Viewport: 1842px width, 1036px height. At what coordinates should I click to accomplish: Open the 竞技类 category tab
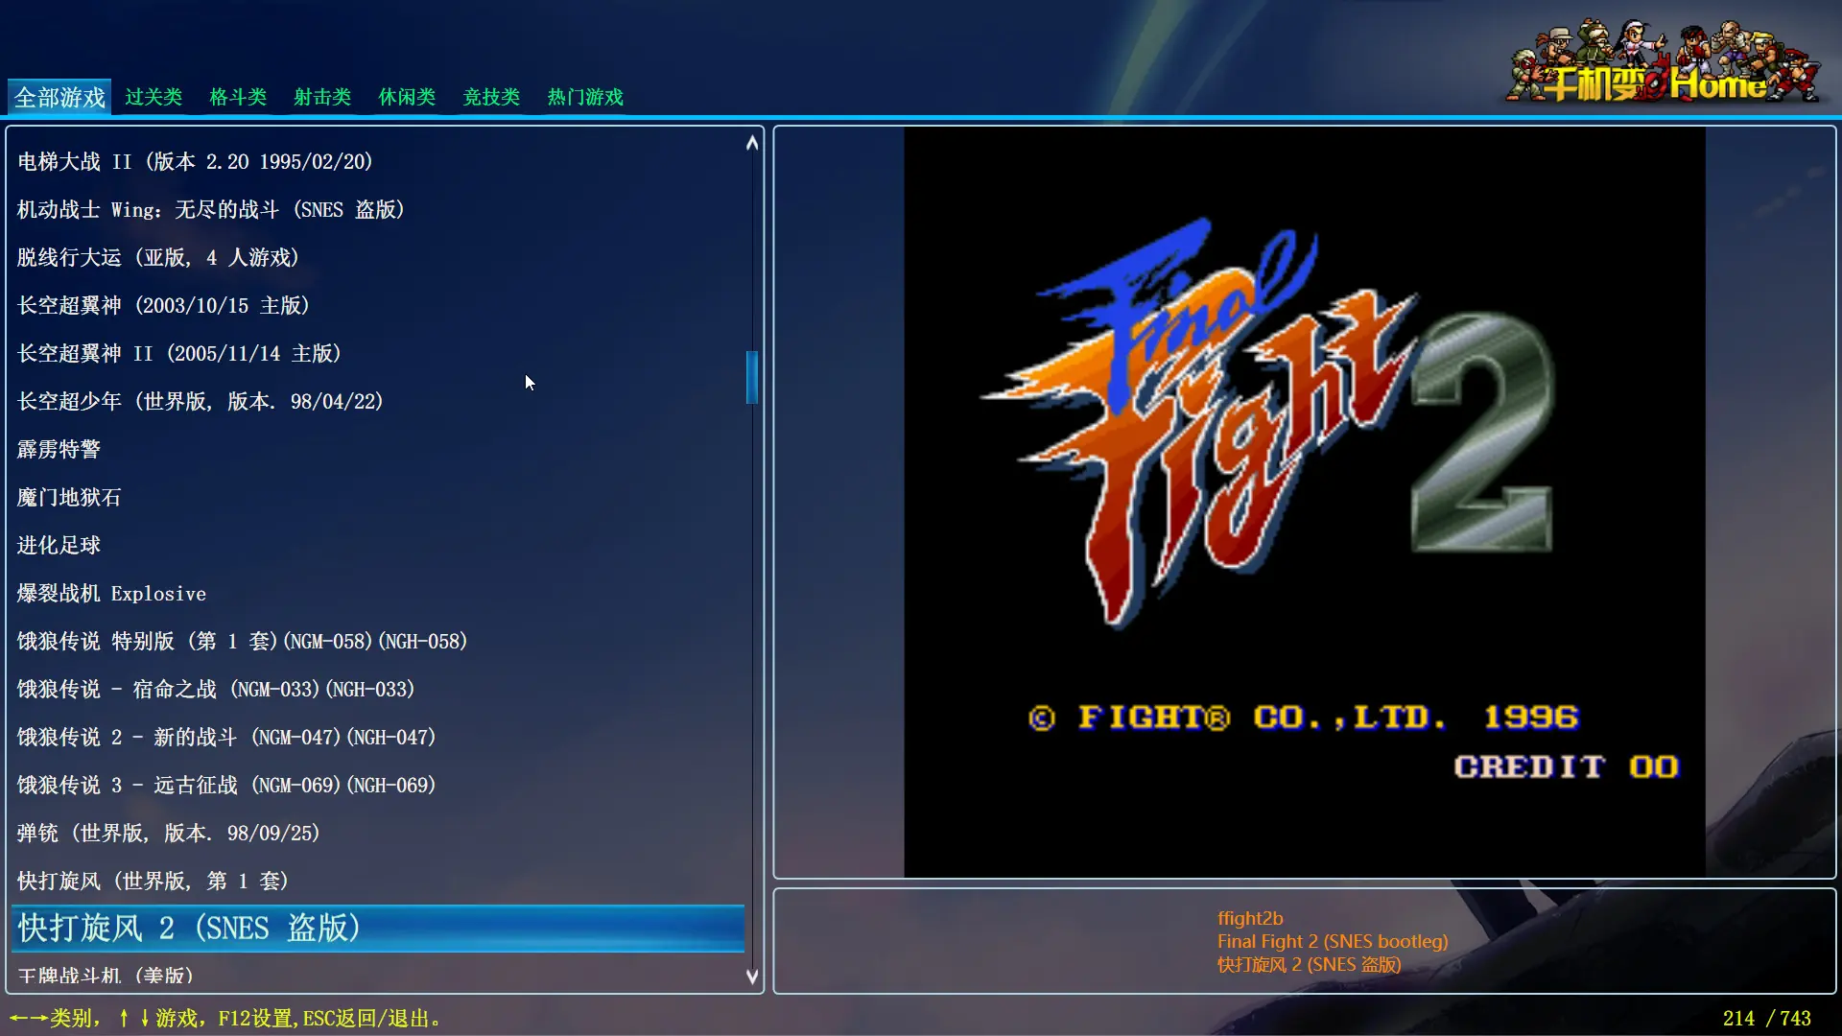491,97
